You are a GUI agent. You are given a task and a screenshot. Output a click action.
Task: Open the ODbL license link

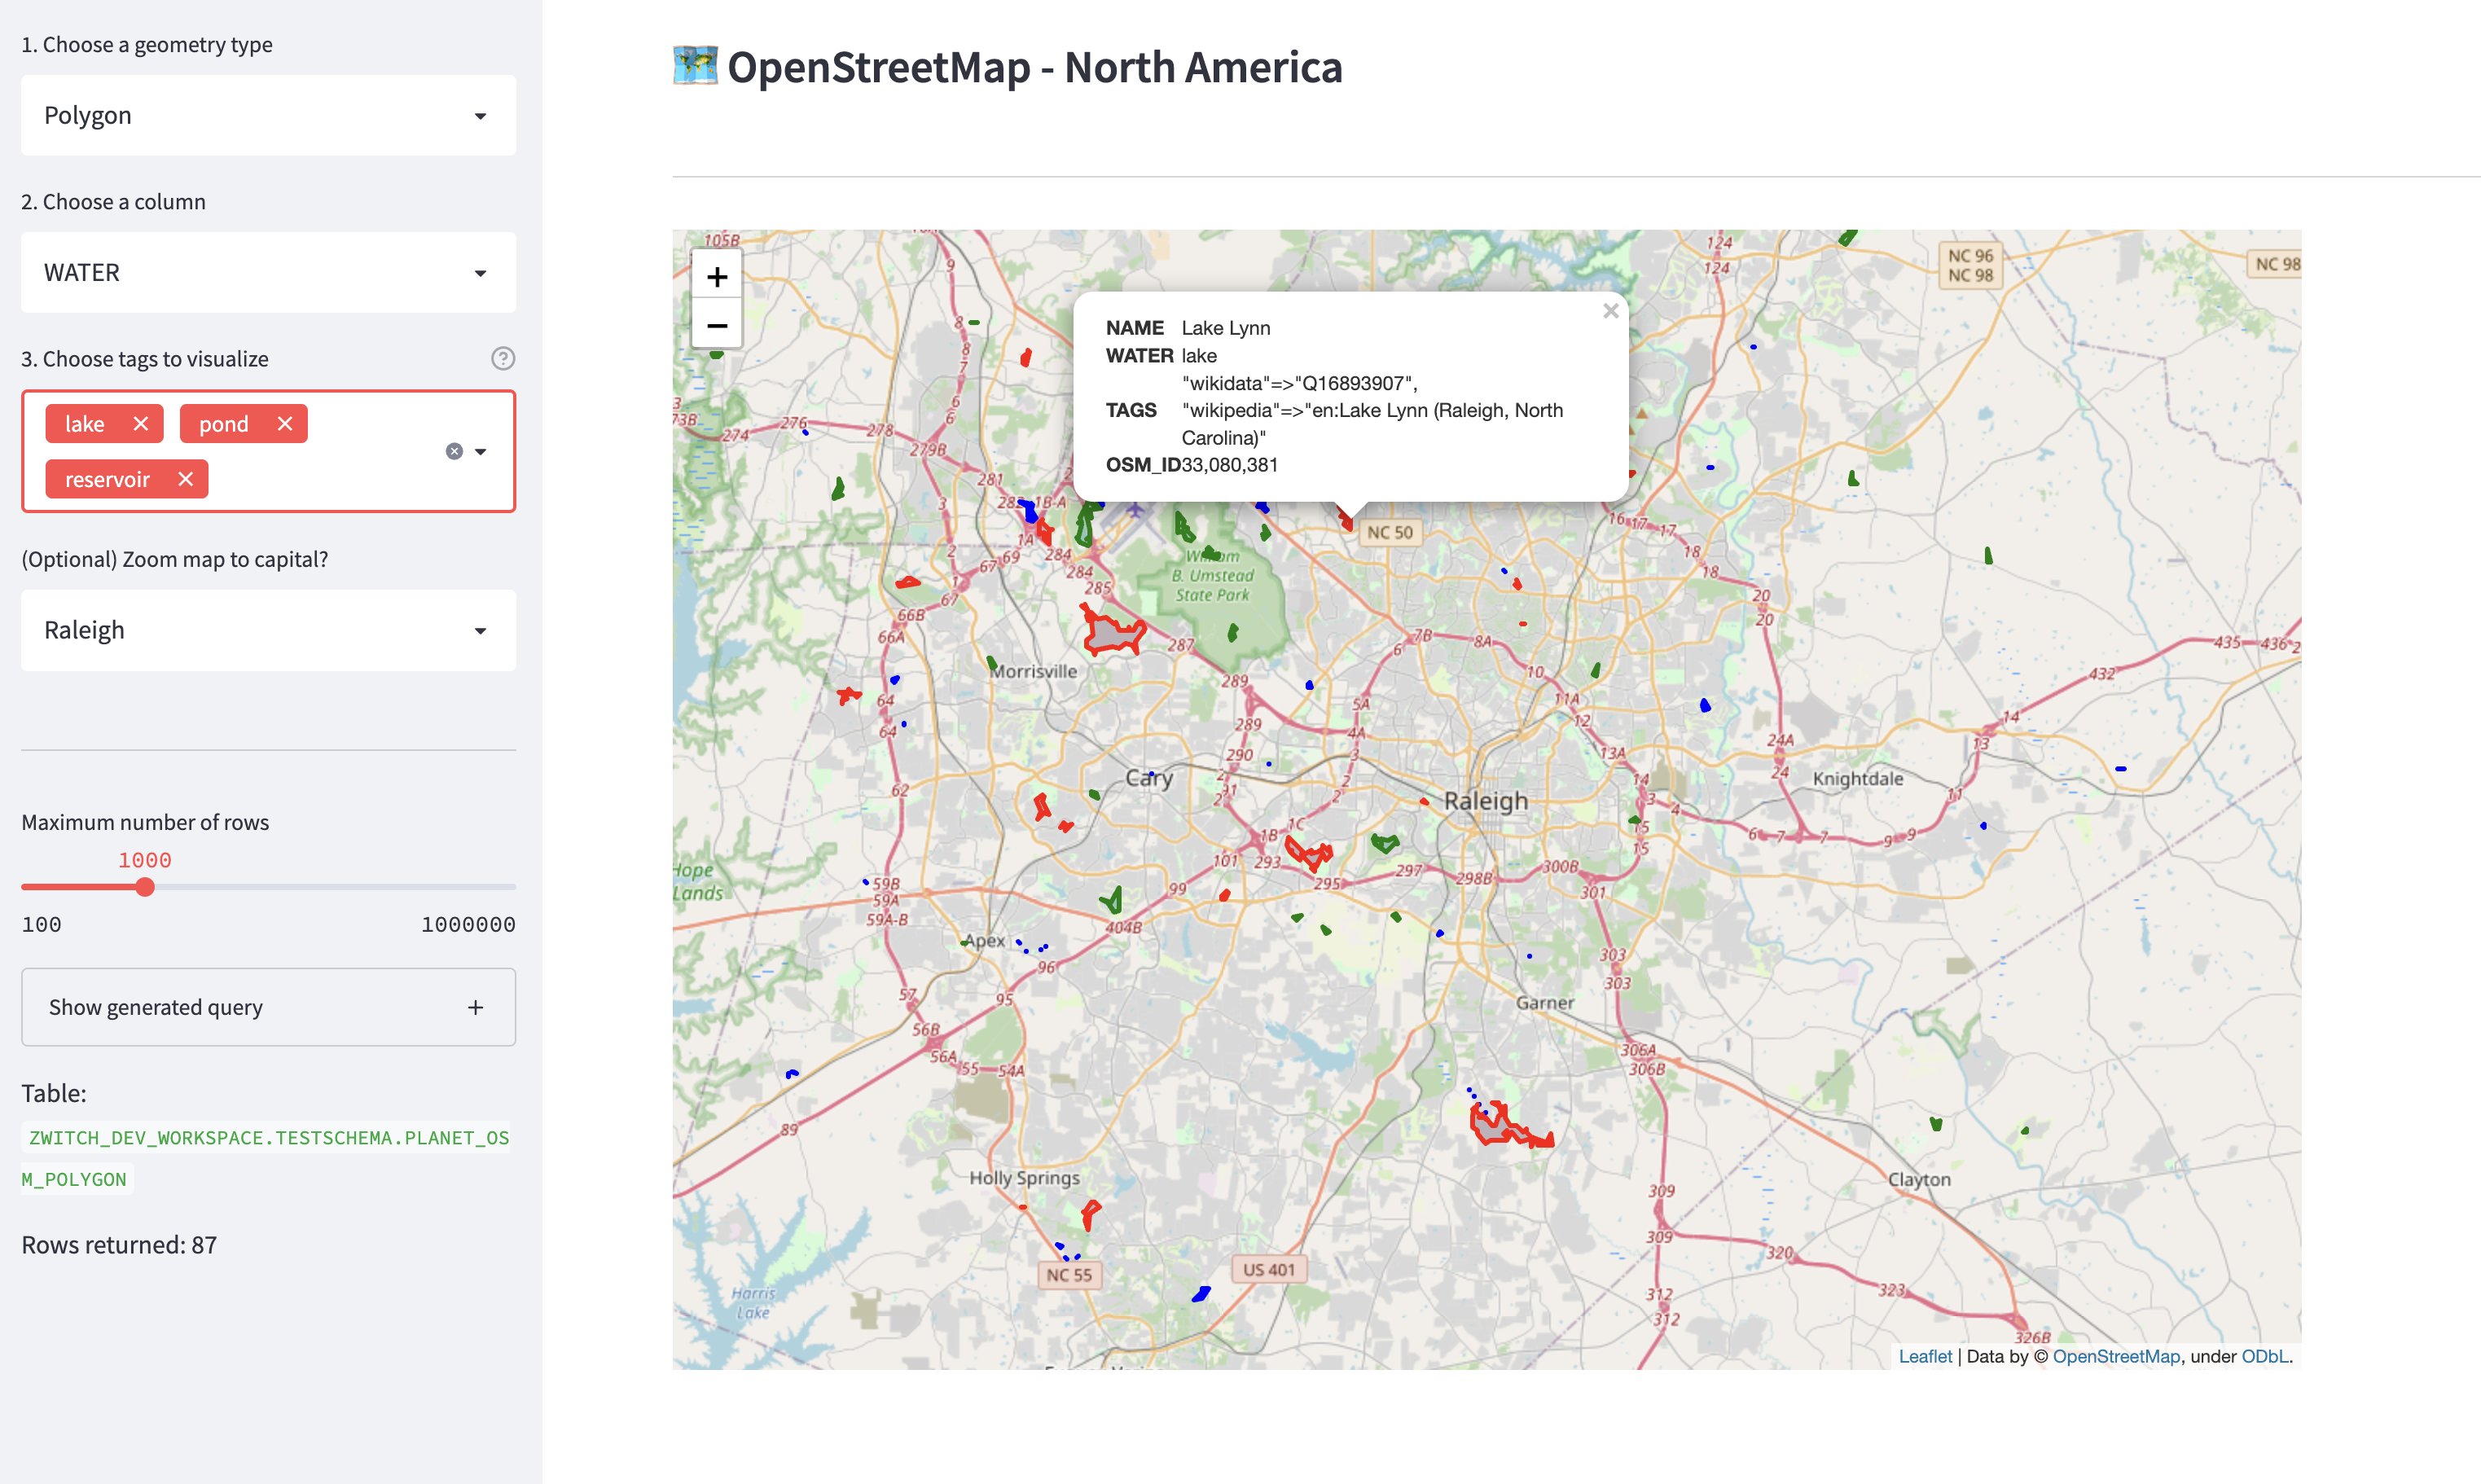[x=2264, y=1356]
